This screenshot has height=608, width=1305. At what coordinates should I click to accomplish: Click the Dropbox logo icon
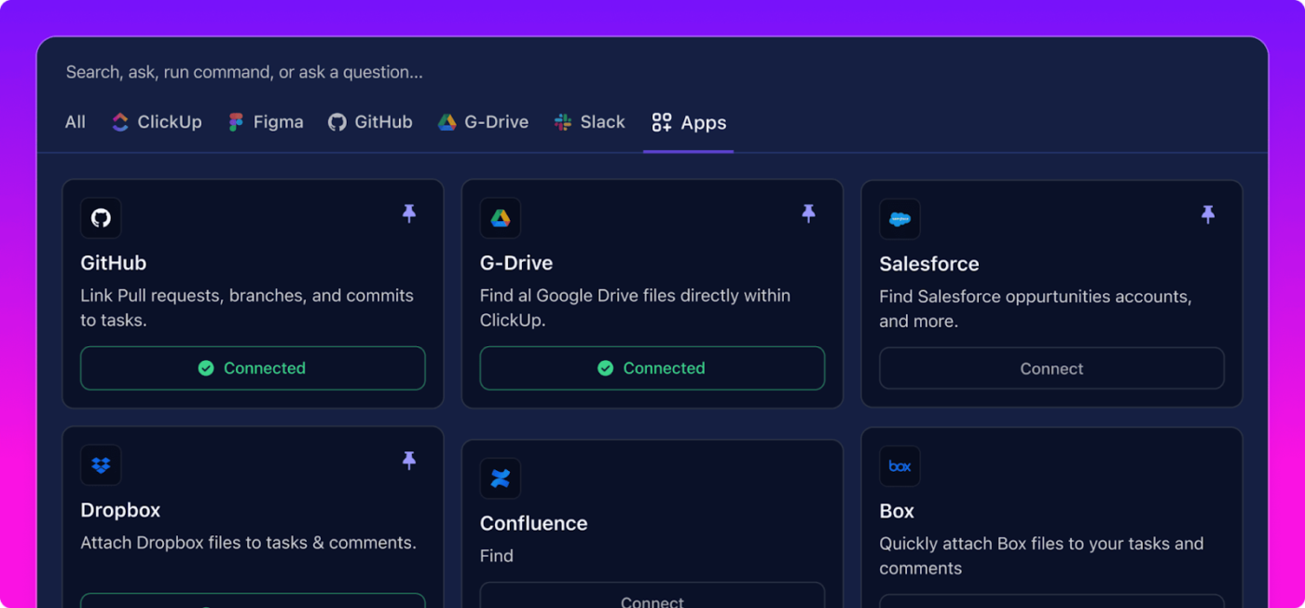[101, 464]
